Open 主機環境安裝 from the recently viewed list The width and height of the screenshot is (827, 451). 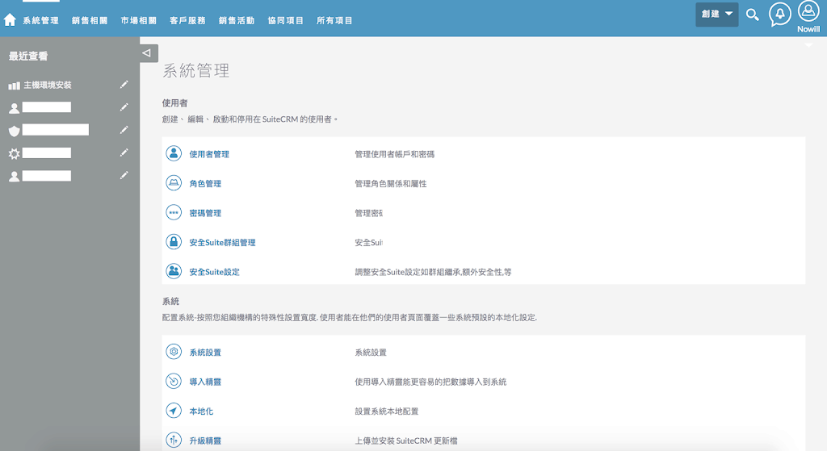pyautogui.click(x=48, y=85)
